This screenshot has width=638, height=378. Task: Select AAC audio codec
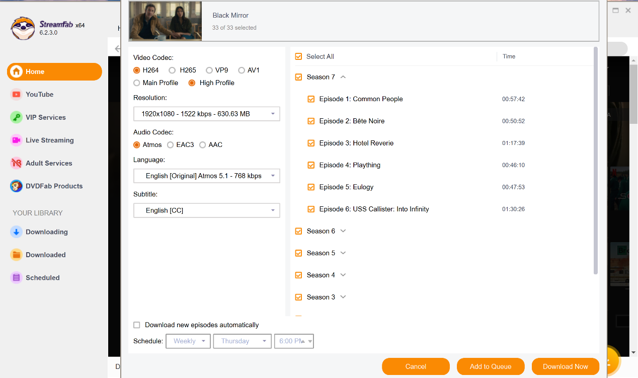pyautogui.click(x=203, y=144)
